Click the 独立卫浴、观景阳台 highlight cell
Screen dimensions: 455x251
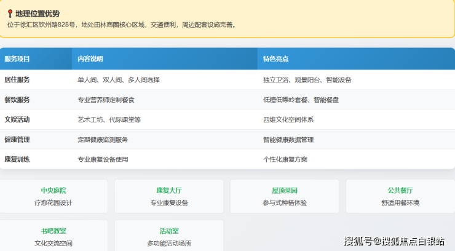(x=307, y=80)
